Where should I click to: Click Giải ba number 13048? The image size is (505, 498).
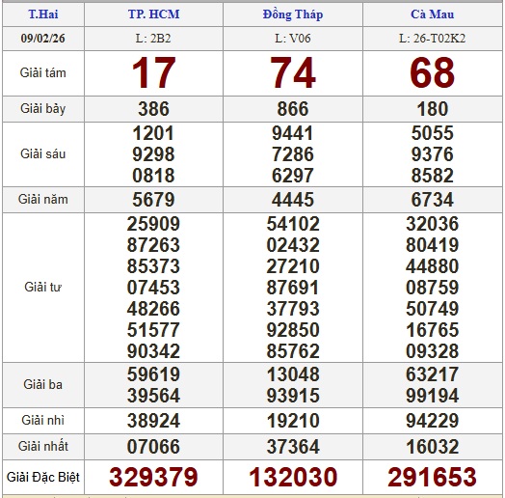coord(293,374)
